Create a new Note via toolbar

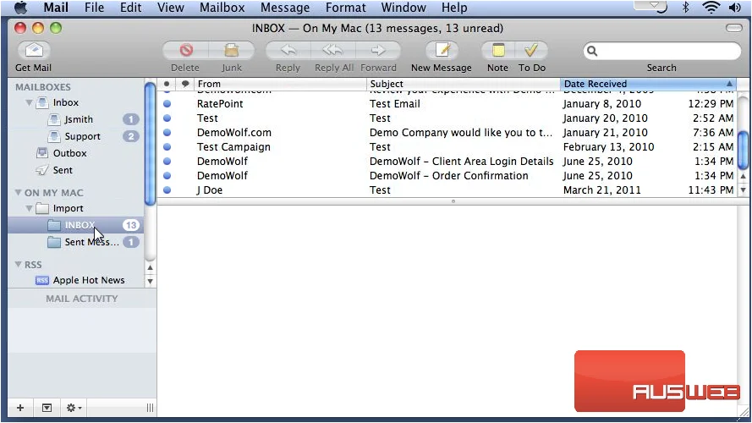point(498,51)
